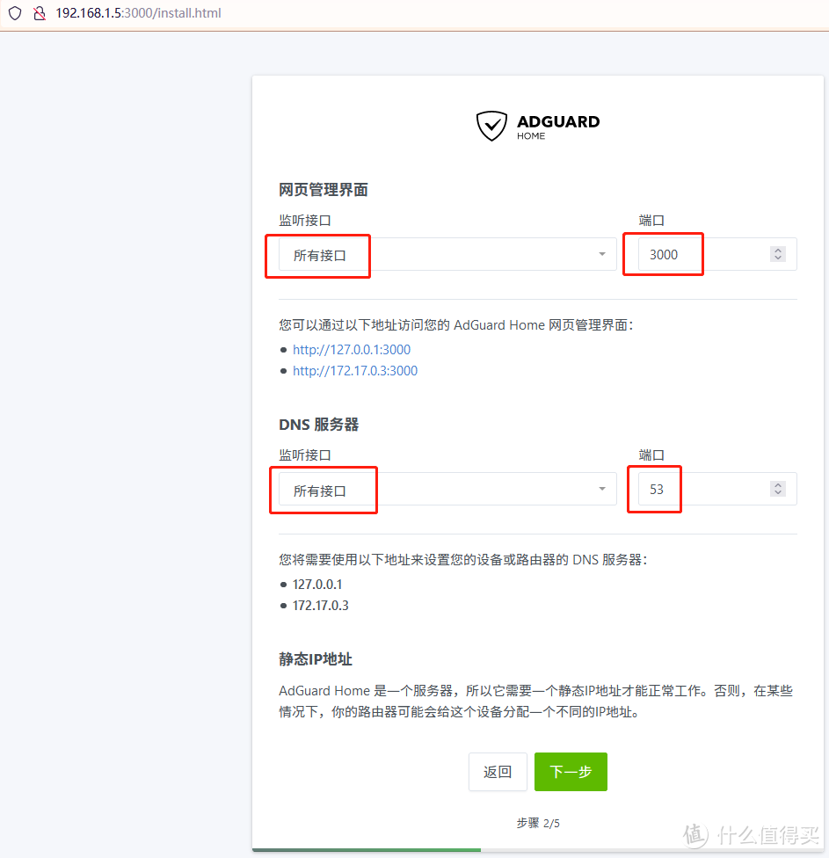Open the http://172.17.0.3:3000 link
The image size is (829, 858).
[355, 371]
